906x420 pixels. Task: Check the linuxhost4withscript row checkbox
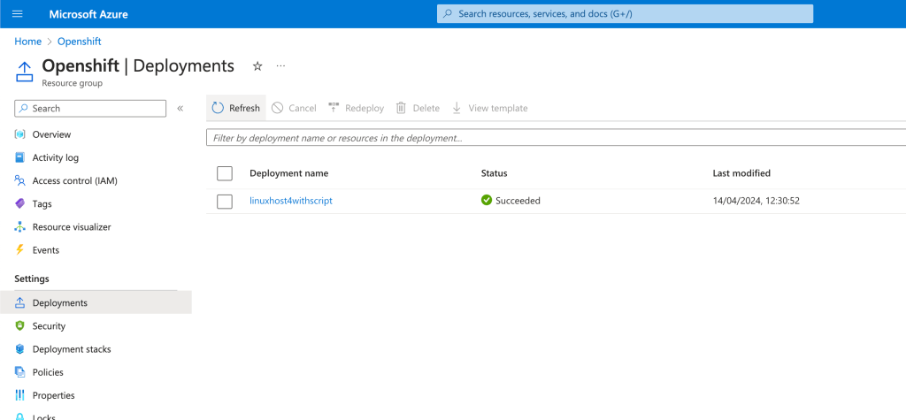(225, 201)
